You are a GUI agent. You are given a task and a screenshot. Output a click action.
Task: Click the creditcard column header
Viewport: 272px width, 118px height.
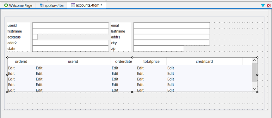point(204,62)
